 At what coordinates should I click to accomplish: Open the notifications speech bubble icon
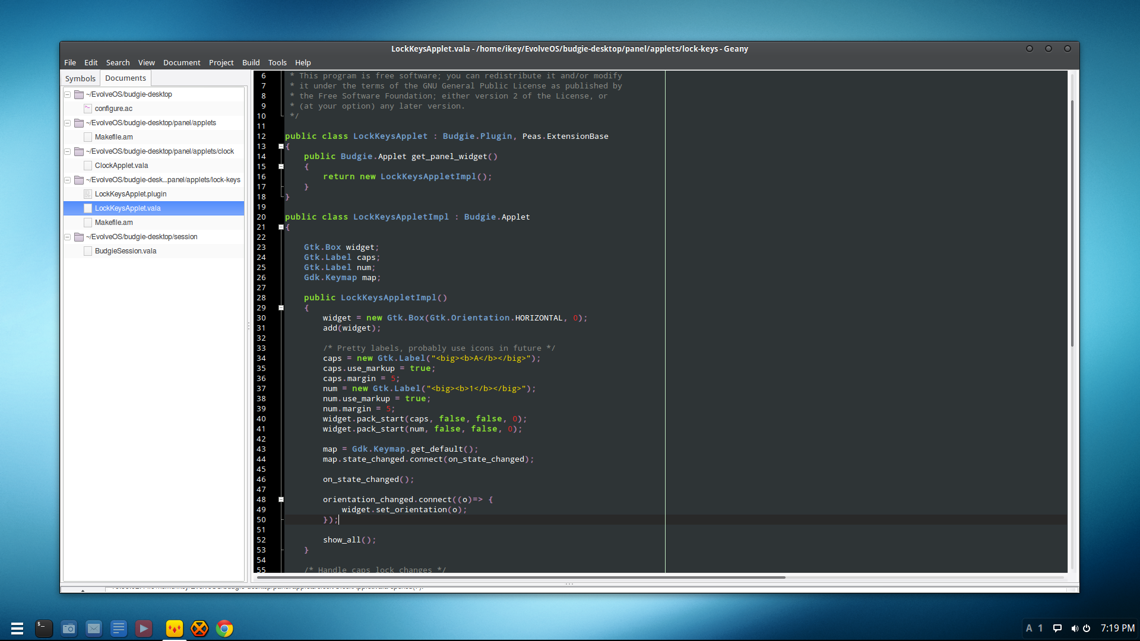1057,629
